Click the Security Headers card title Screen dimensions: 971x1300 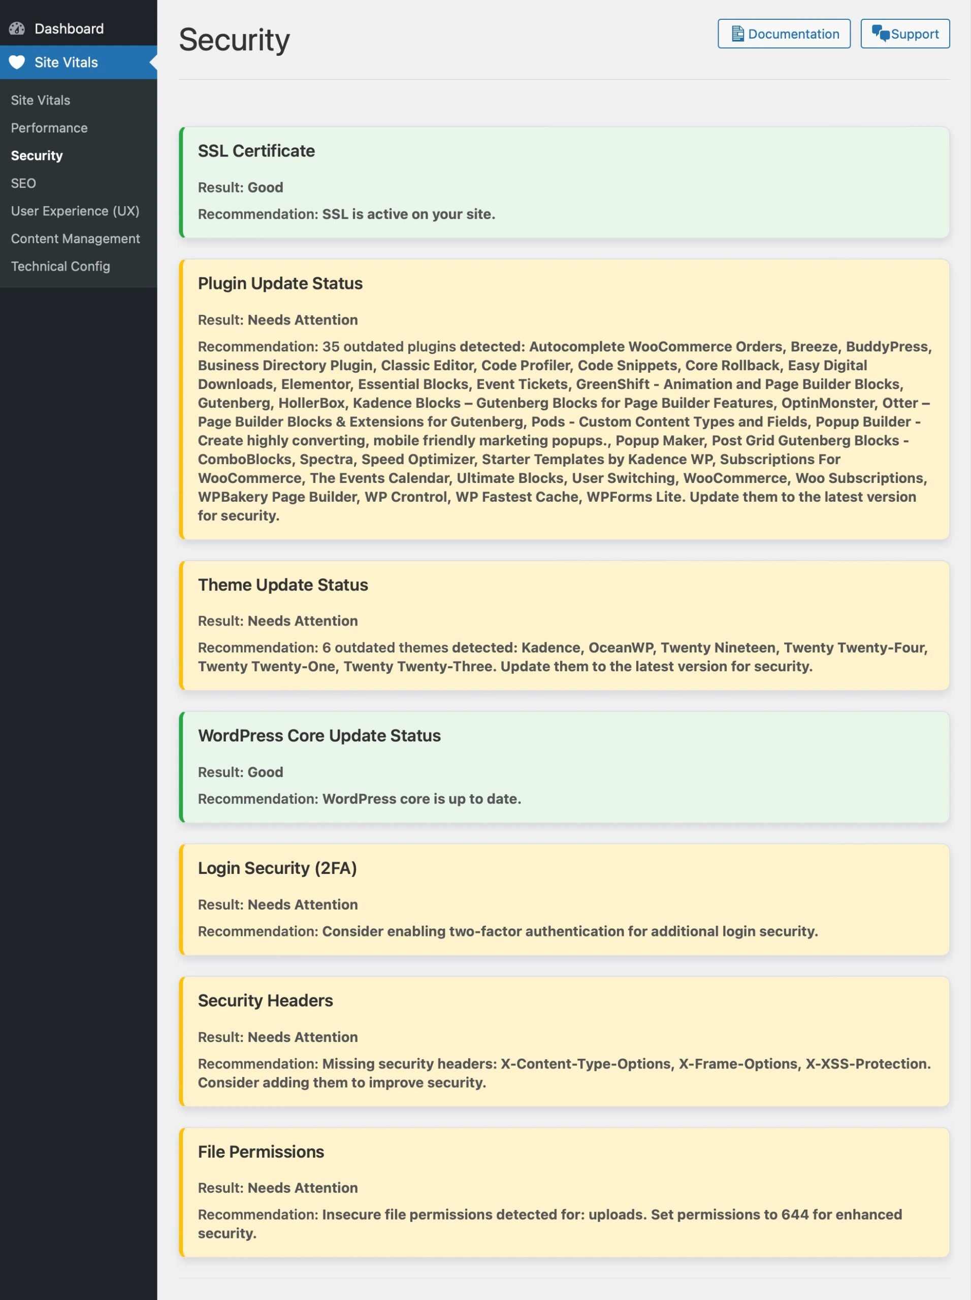coord(265,1000)
